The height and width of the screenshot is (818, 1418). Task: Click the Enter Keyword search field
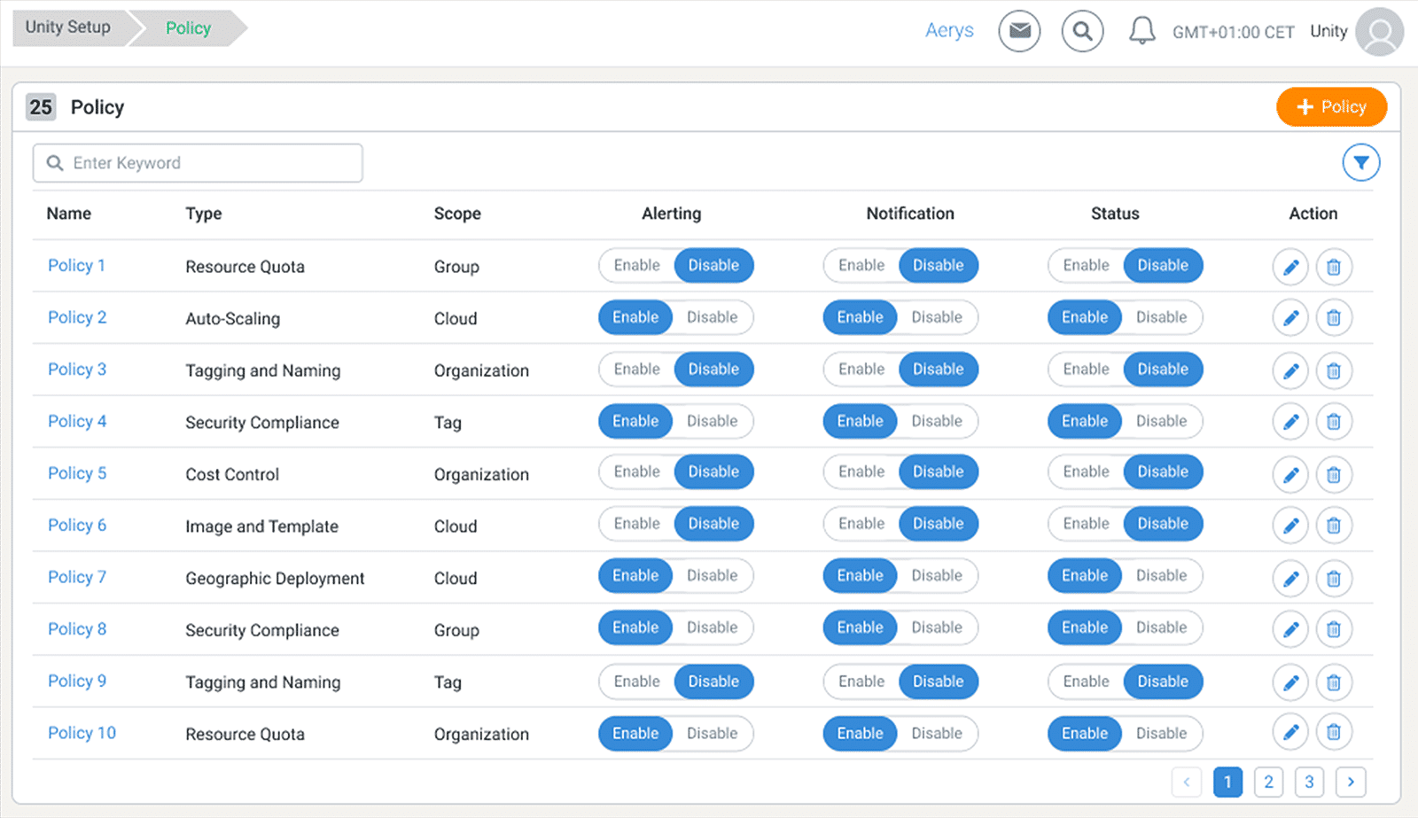198,163
